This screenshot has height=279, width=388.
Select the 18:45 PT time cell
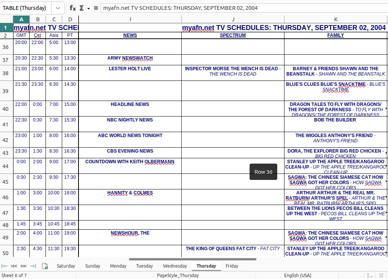70,225
